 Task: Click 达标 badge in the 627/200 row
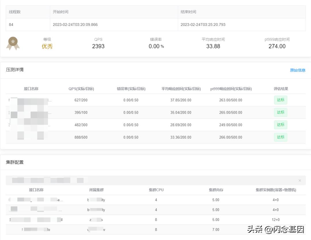[280, 100]
